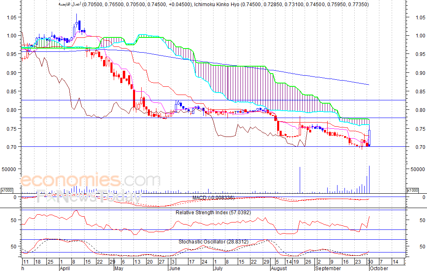Click date label 3 under June
Viewport: 427px width, 271px height.
(x=173, y=262)
